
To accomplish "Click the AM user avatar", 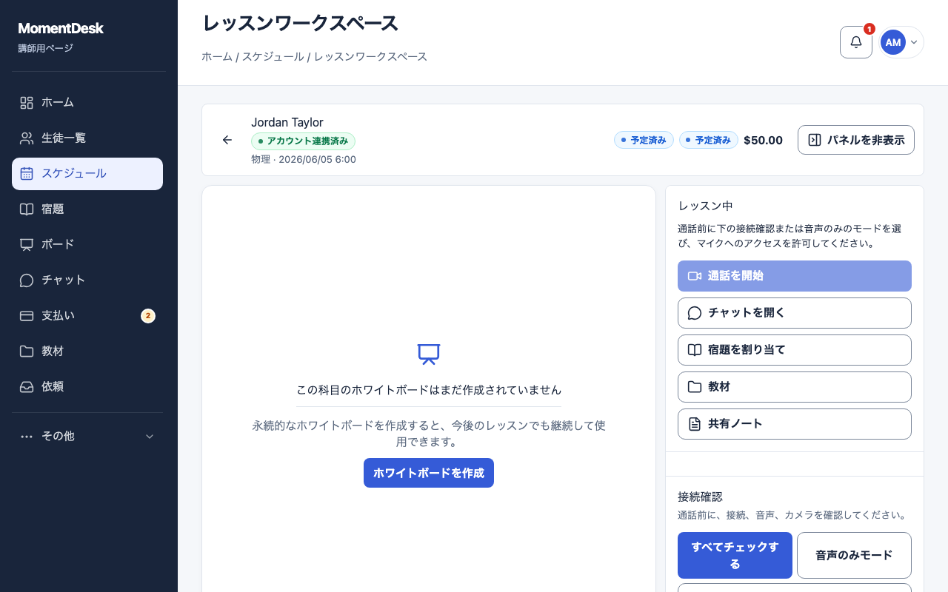I will [892, 42].
